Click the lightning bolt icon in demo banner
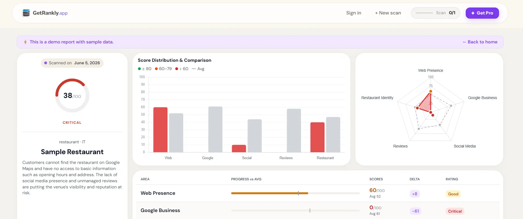This screenshot has width=523, height=219. point(25,42)
